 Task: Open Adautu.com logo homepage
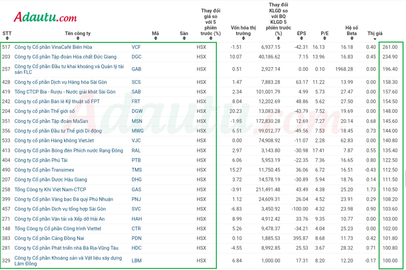45,17
